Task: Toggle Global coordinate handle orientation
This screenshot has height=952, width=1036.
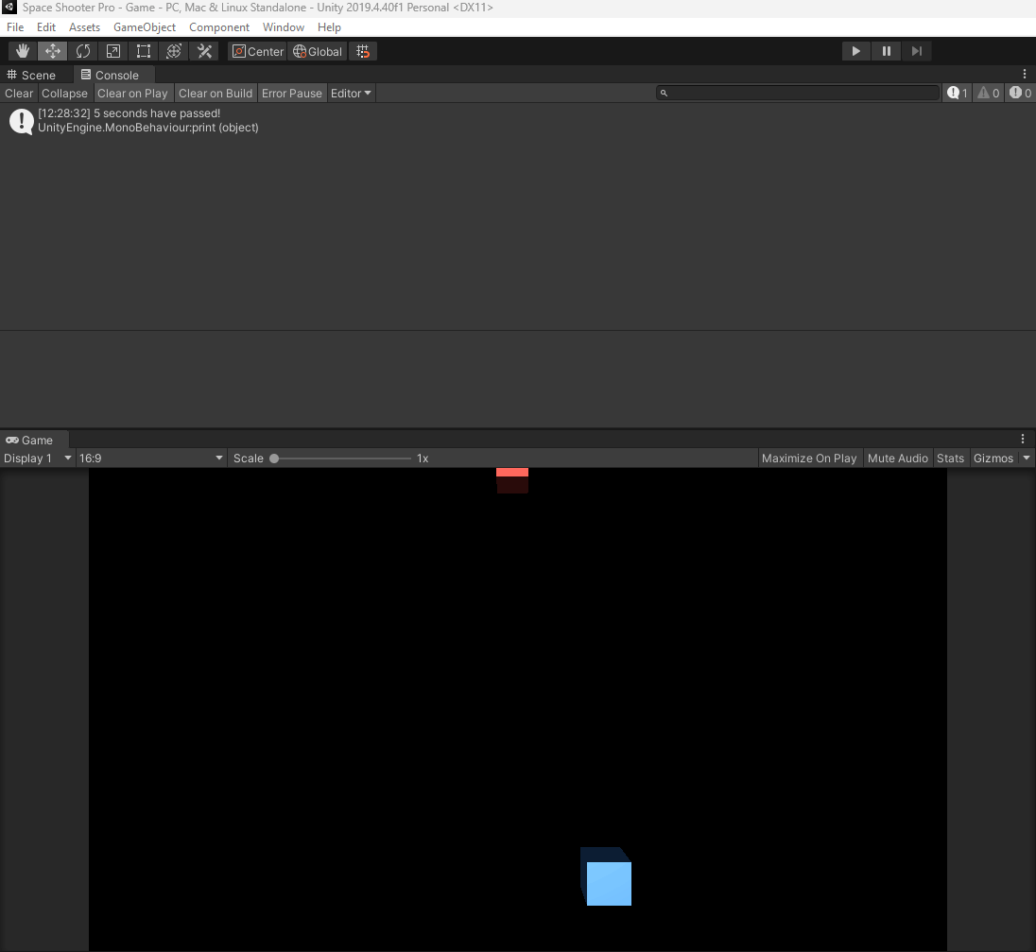Action: coord(317,51)
